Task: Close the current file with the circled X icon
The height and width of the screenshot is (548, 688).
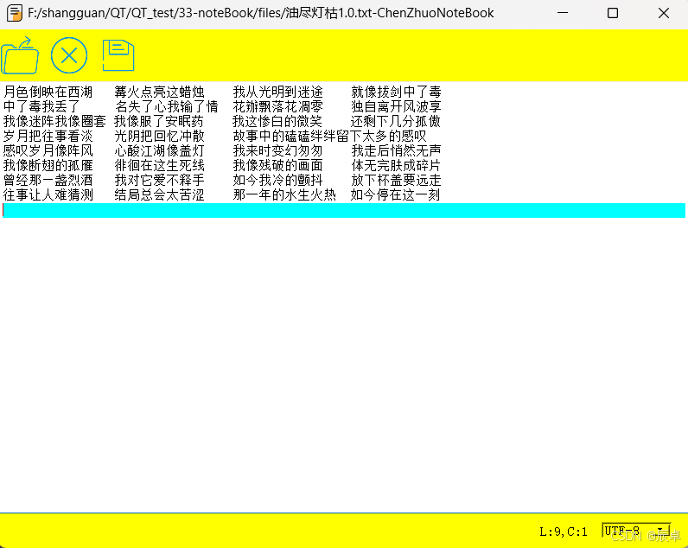Action: tap(69, 55)
